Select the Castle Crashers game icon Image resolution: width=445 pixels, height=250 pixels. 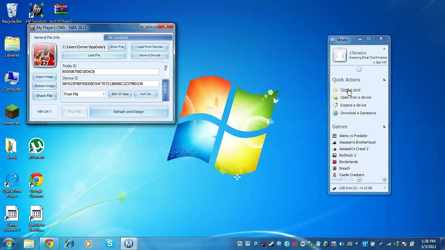coord(334,175)
